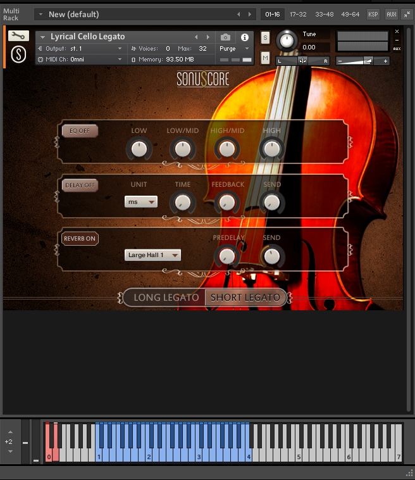Select the next instrument arrow
415x480 pixels.
[x=208, y=37]
